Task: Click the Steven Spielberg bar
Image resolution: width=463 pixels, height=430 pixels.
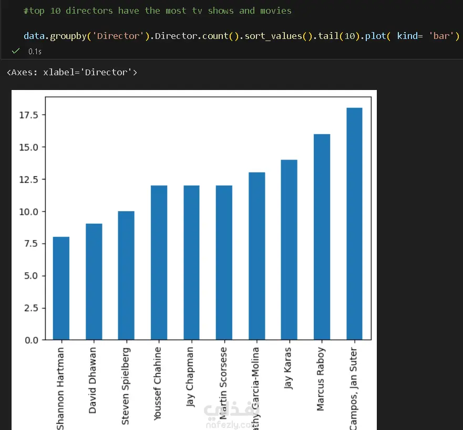Action: (x=126, y=276)
